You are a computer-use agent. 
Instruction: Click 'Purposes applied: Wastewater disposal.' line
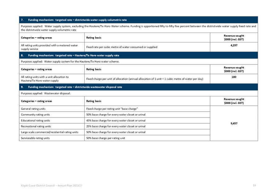coord(138,93)
